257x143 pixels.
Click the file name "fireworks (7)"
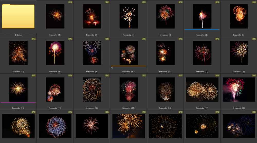point(18,71)
